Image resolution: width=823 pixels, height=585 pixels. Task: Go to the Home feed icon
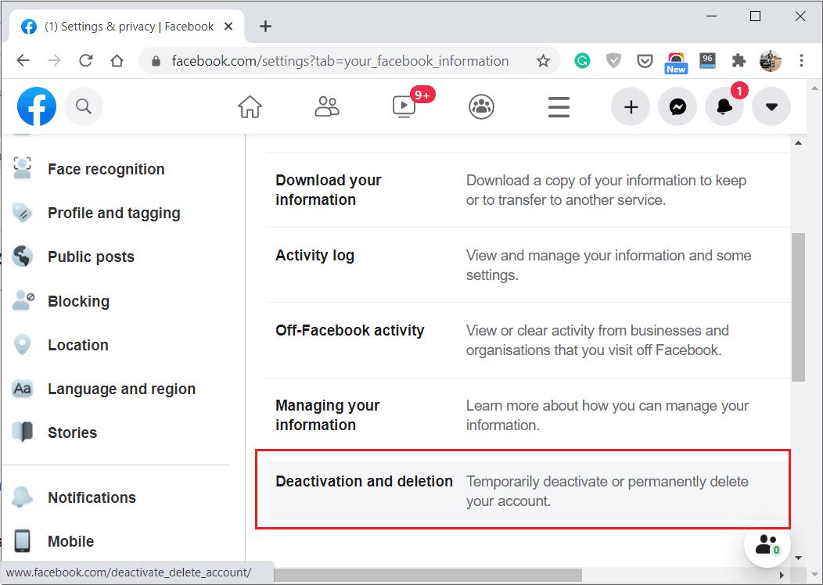(x=250, y=106)
